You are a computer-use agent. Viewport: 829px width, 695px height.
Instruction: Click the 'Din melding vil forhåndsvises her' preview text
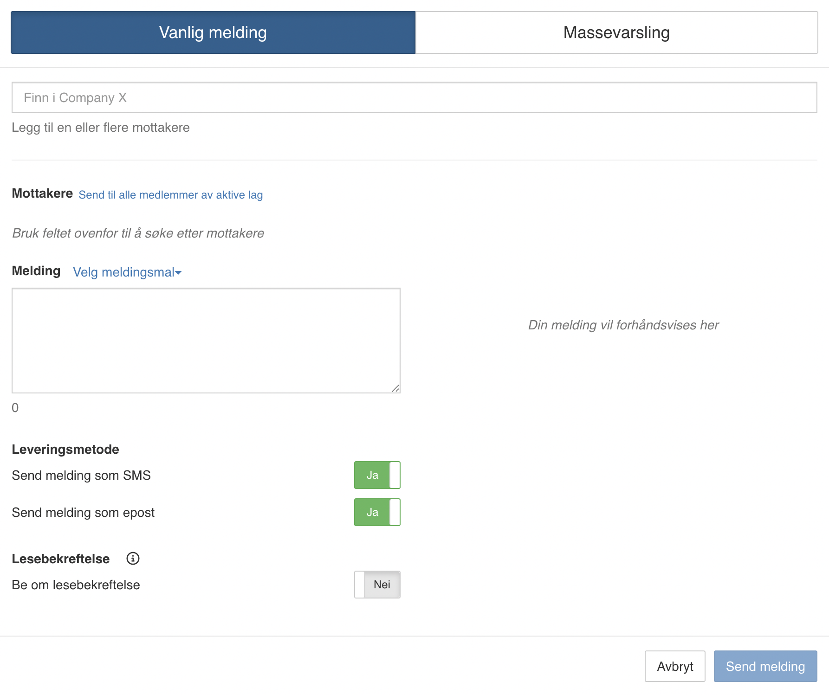pyautogui.click(x=623, y=325)
